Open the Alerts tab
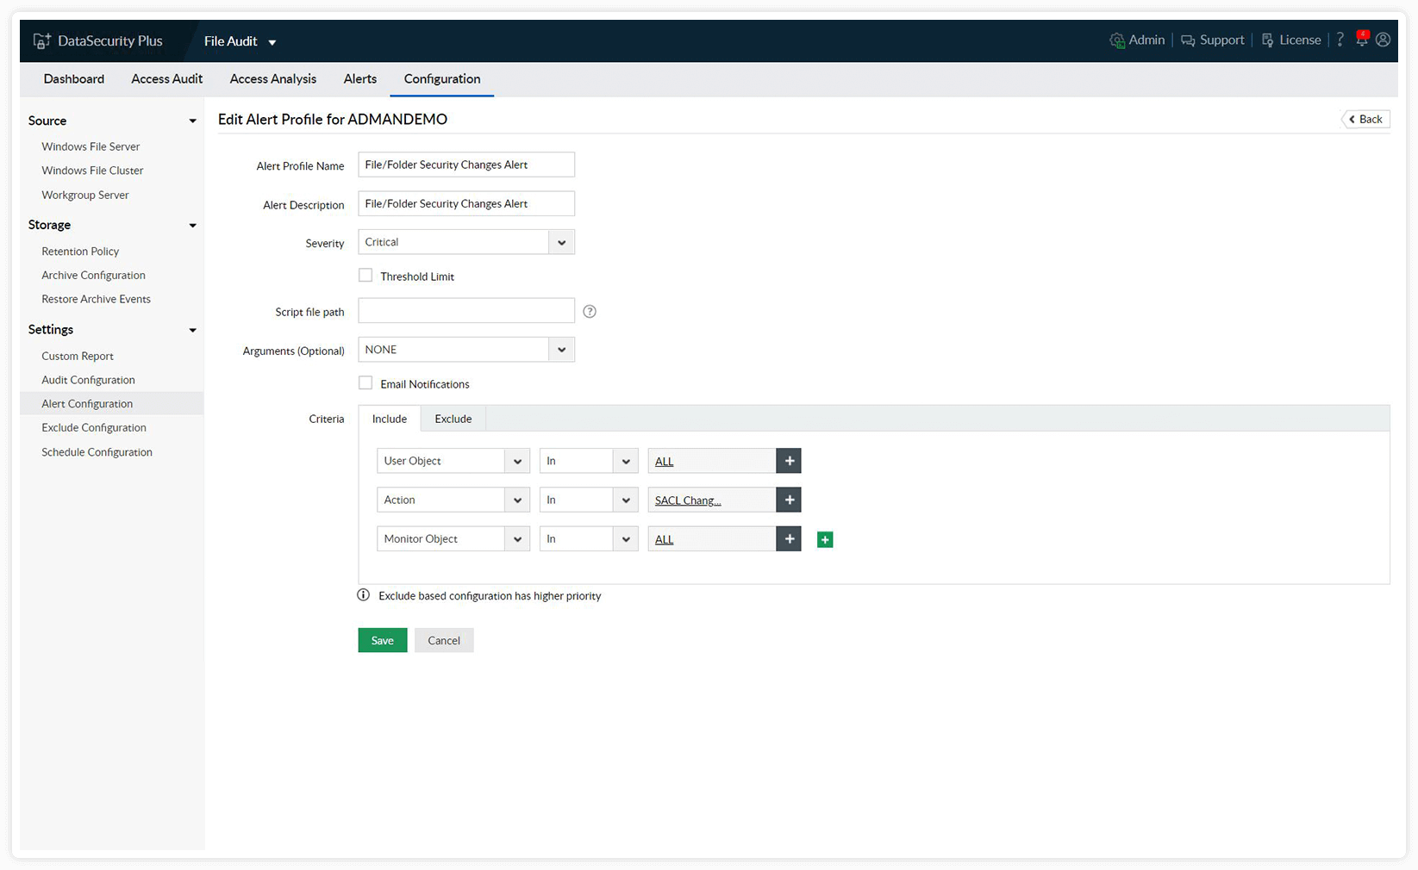Viewport: 1418px width, 870px height. tap(360, 78)
